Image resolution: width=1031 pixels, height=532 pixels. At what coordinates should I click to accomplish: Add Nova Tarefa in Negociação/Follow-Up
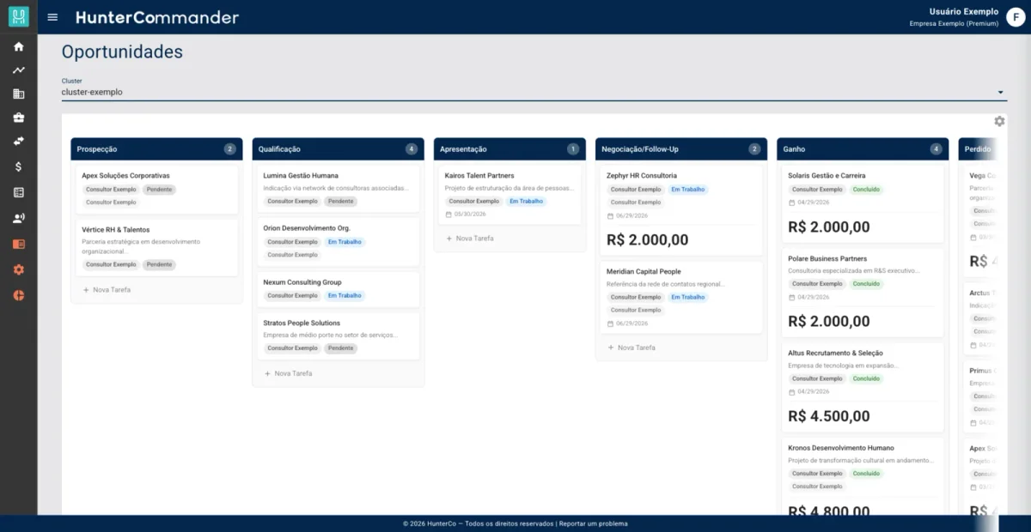point(631,348)
